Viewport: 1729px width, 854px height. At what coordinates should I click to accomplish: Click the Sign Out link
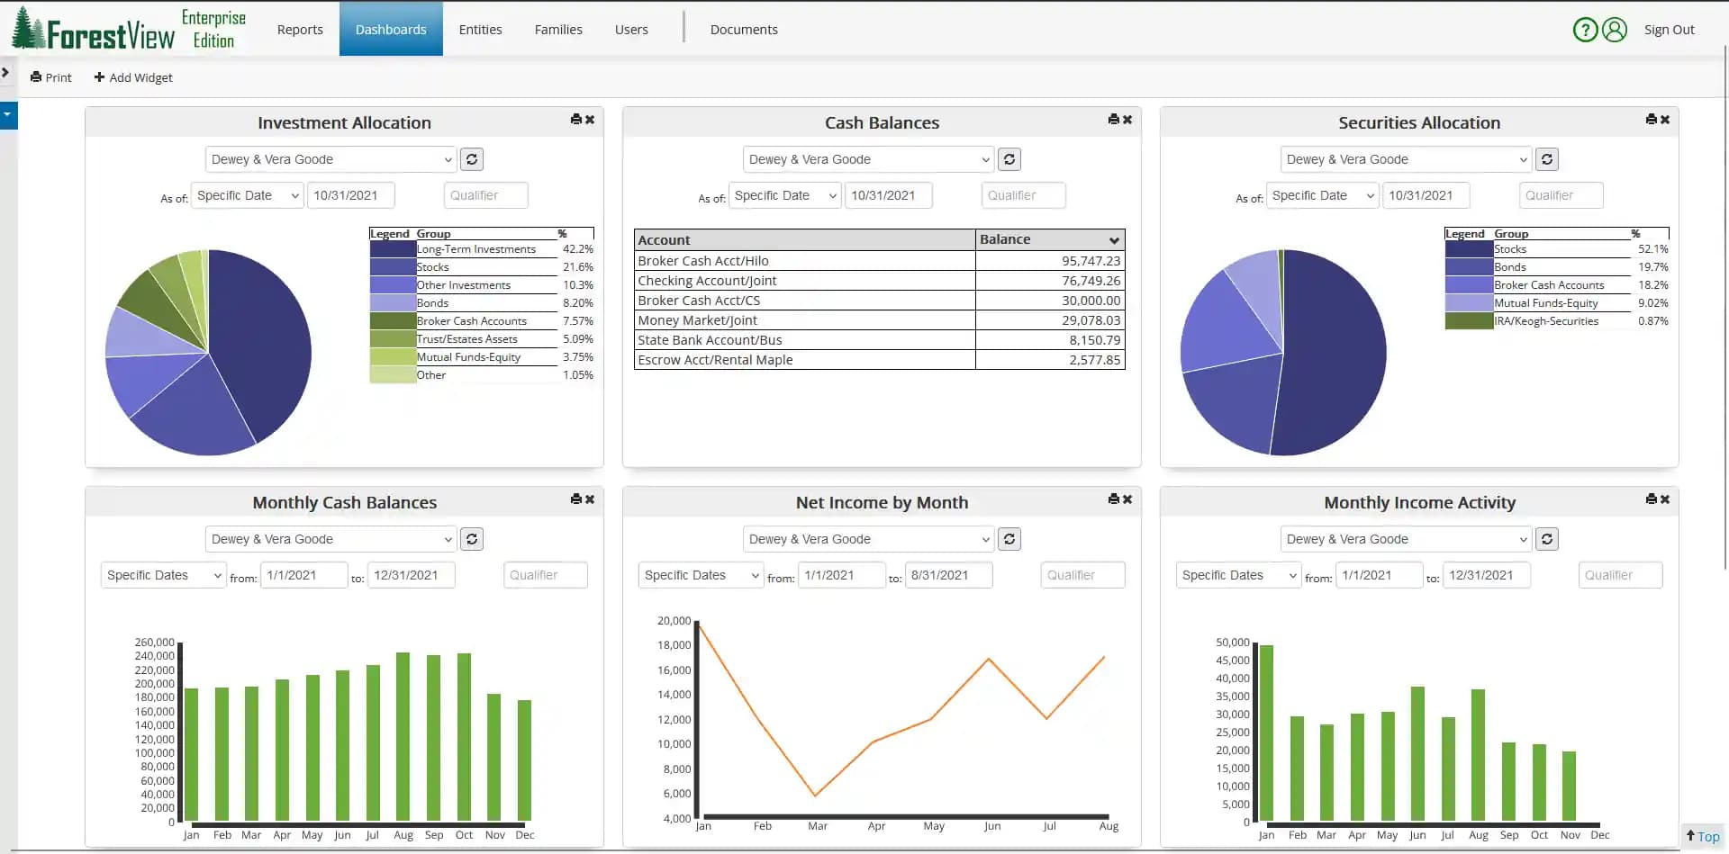[x=1670, y=29]
